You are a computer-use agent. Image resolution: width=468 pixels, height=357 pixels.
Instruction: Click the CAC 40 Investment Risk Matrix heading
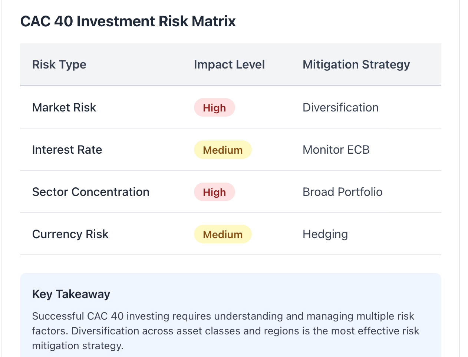tap(128, 21)
